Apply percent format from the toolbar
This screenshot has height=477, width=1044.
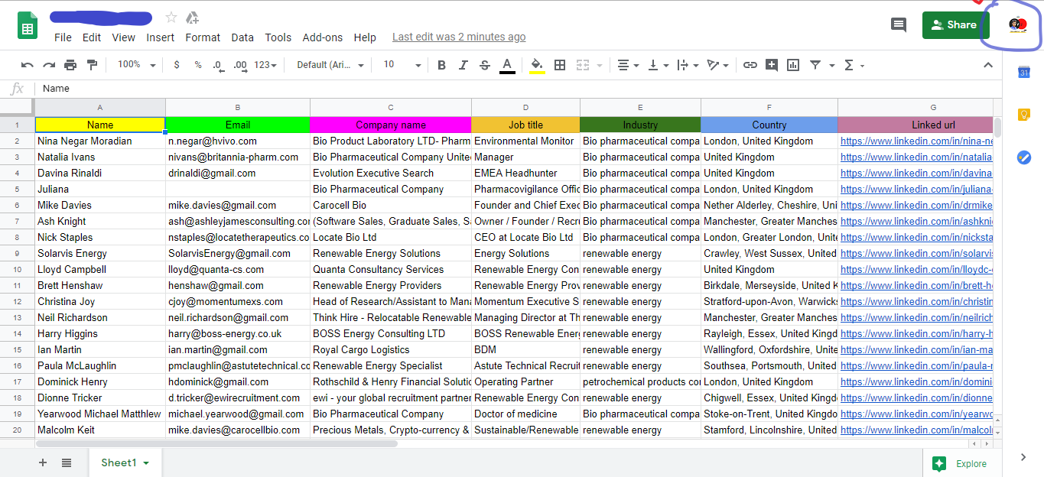pos(197,65)
